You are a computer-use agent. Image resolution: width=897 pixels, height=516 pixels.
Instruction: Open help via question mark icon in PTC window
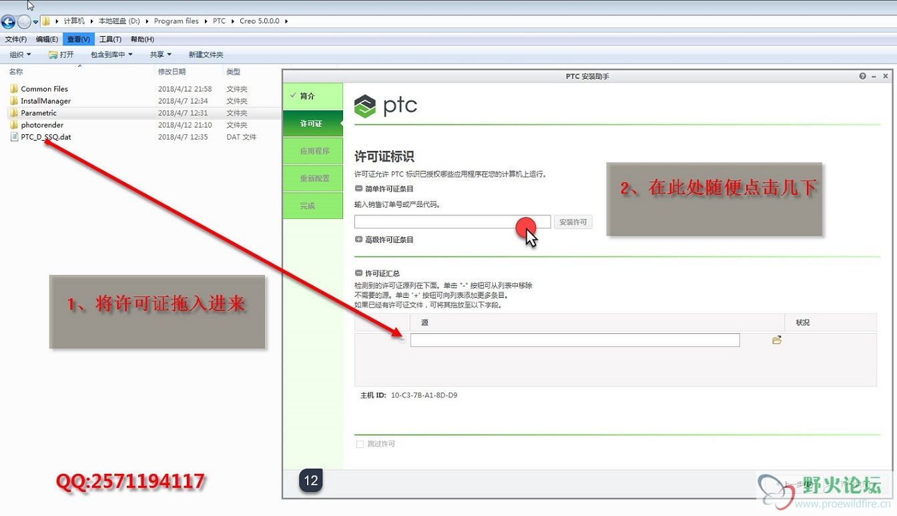pos(863,76)
